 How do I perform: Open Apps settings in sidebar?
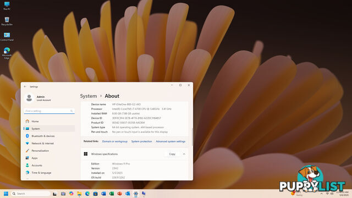coord(49,158)
